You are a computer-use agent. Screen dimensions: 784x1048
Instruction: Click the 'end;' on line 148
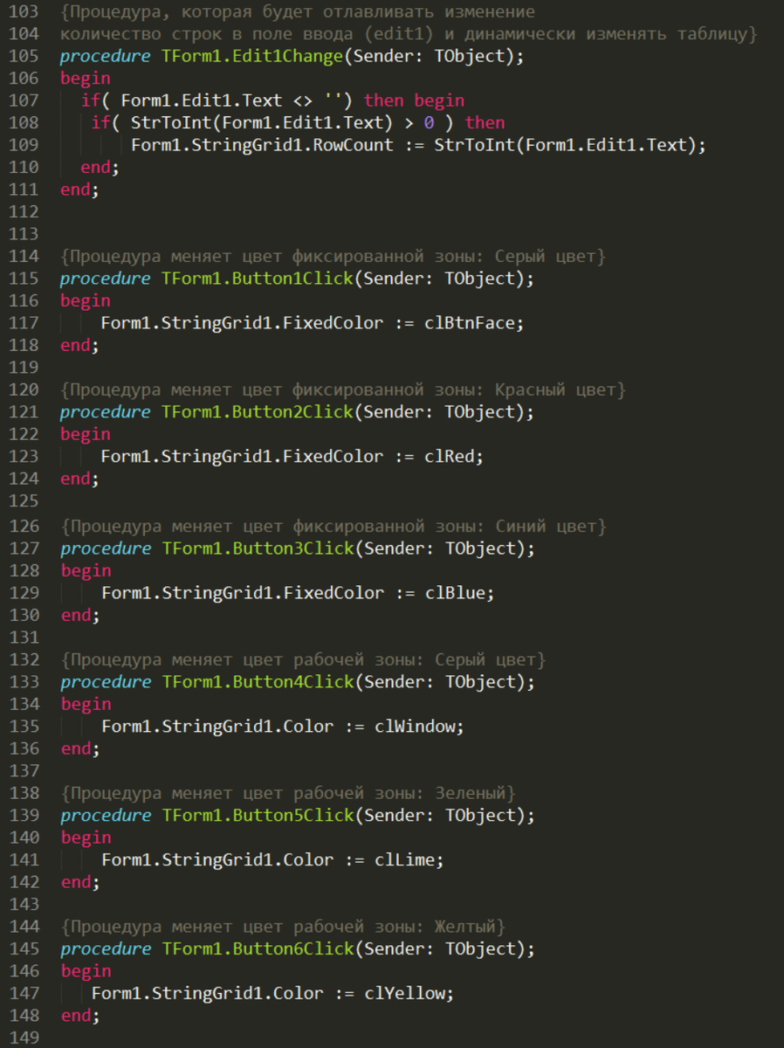pos(80,1017)
